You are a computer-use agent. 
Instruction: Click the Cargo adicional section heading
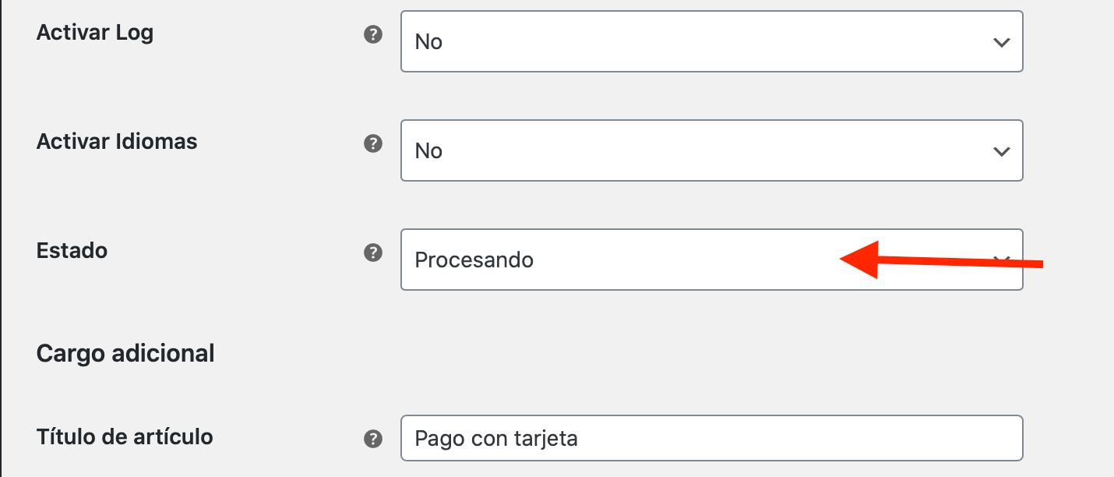click(x=125, y=353)
